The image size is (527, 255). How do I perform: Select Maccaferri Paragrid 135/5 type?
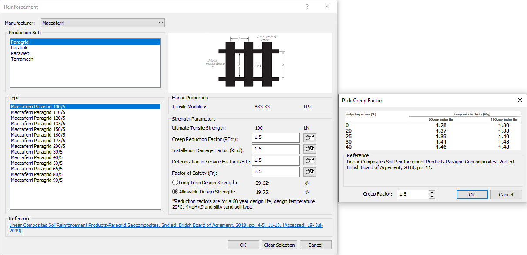click(85, 124)
